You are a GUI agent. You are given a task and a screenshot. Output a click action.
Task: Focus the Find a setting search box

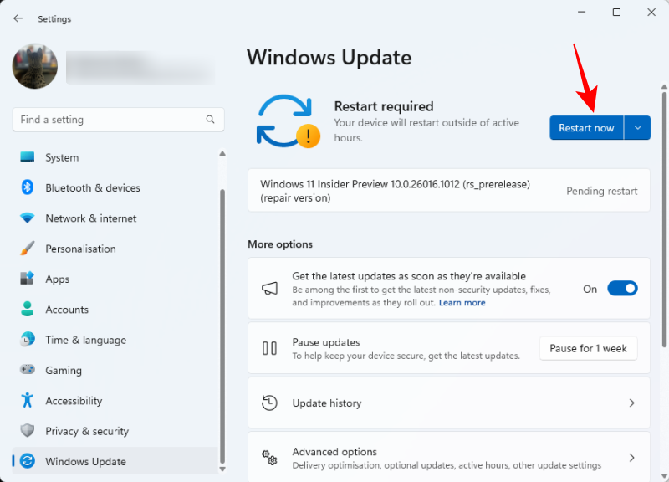(118, 120)
